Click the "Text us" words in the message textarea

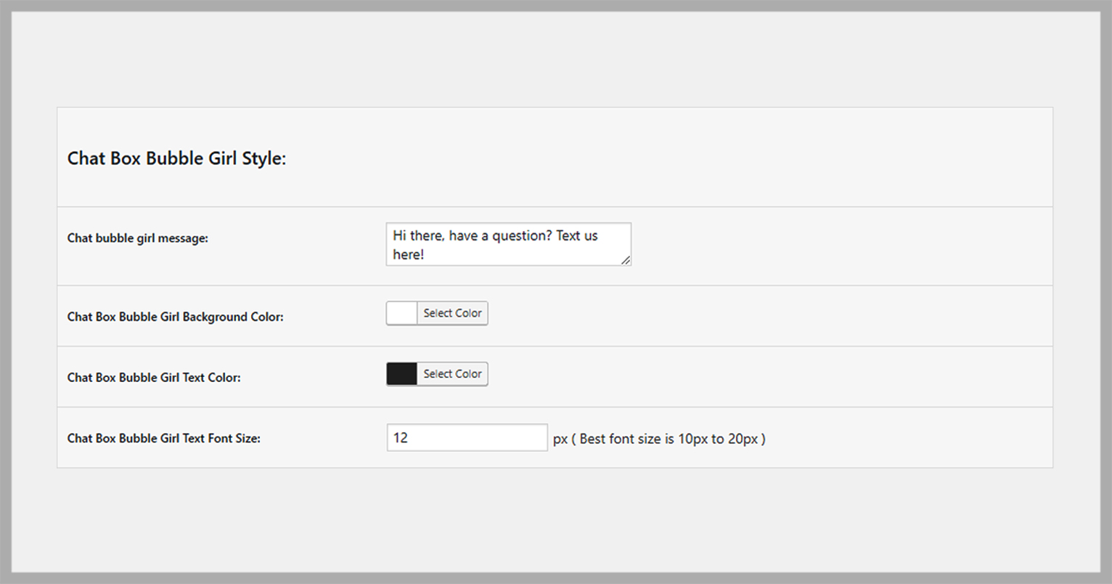point(577,236)
